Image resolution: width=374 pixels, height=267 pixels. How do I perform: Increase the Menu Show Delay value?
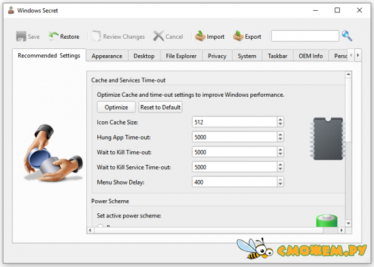tap(280, 180)
